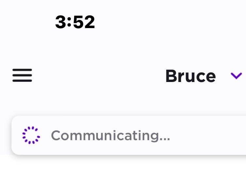
Task: Click the Communicating... status text
Action: 110,135
